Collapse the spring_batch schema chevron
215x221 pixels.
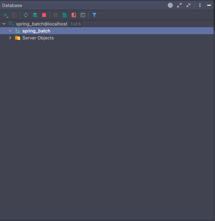coord(10,31)
